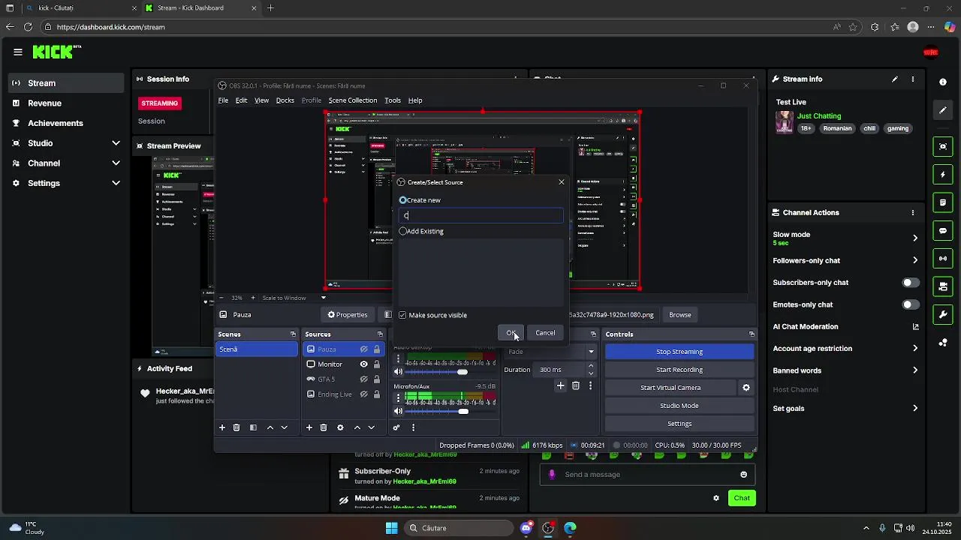Move scene up arrow in Scenes dock
The image size is (961, 540).
click(270, 427)
